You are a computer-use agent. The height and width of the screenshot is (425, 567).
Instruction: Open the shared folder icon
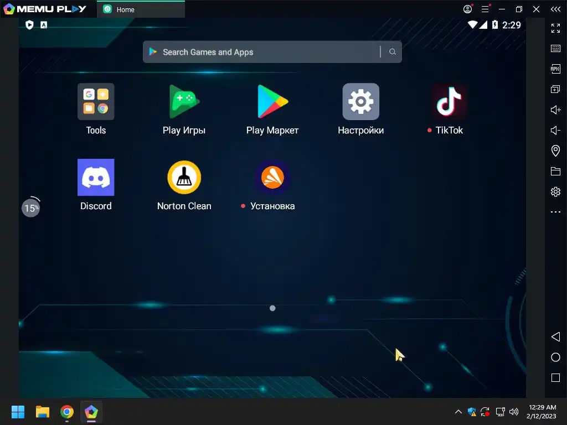click(555, 171)
